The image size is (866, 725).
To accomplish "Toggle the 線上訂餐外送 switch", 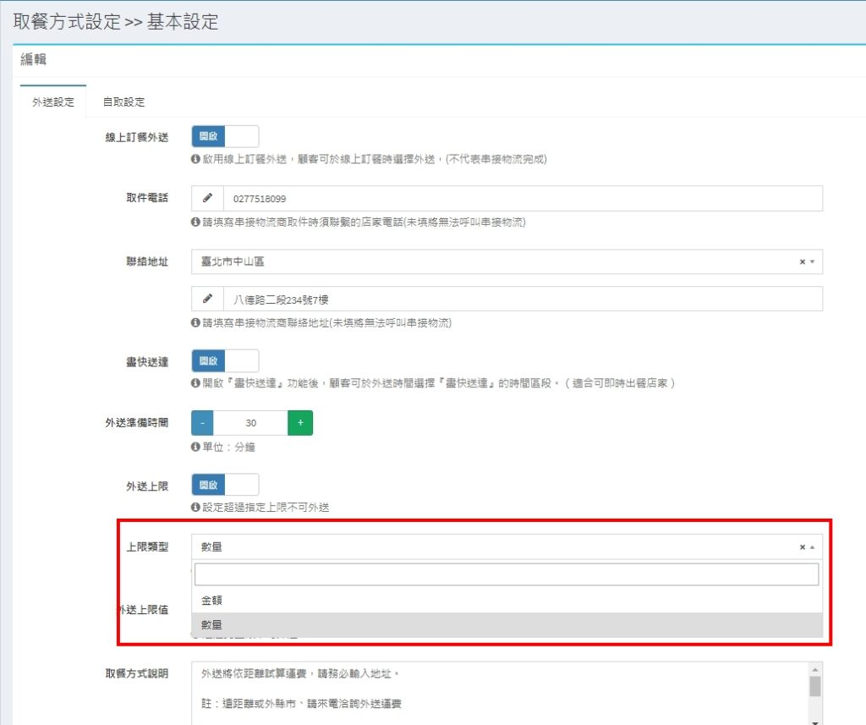I will click(x=225, y=136).
